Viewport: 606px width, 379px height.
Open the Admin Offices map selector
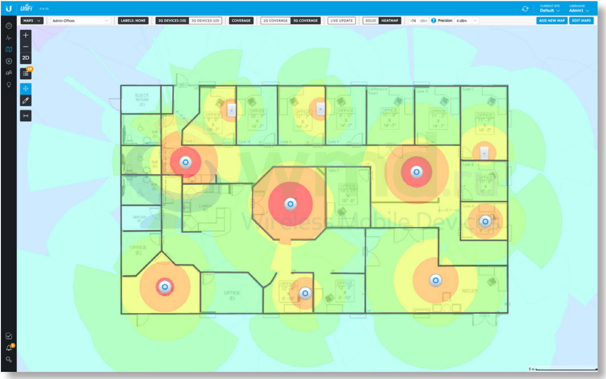80,20
